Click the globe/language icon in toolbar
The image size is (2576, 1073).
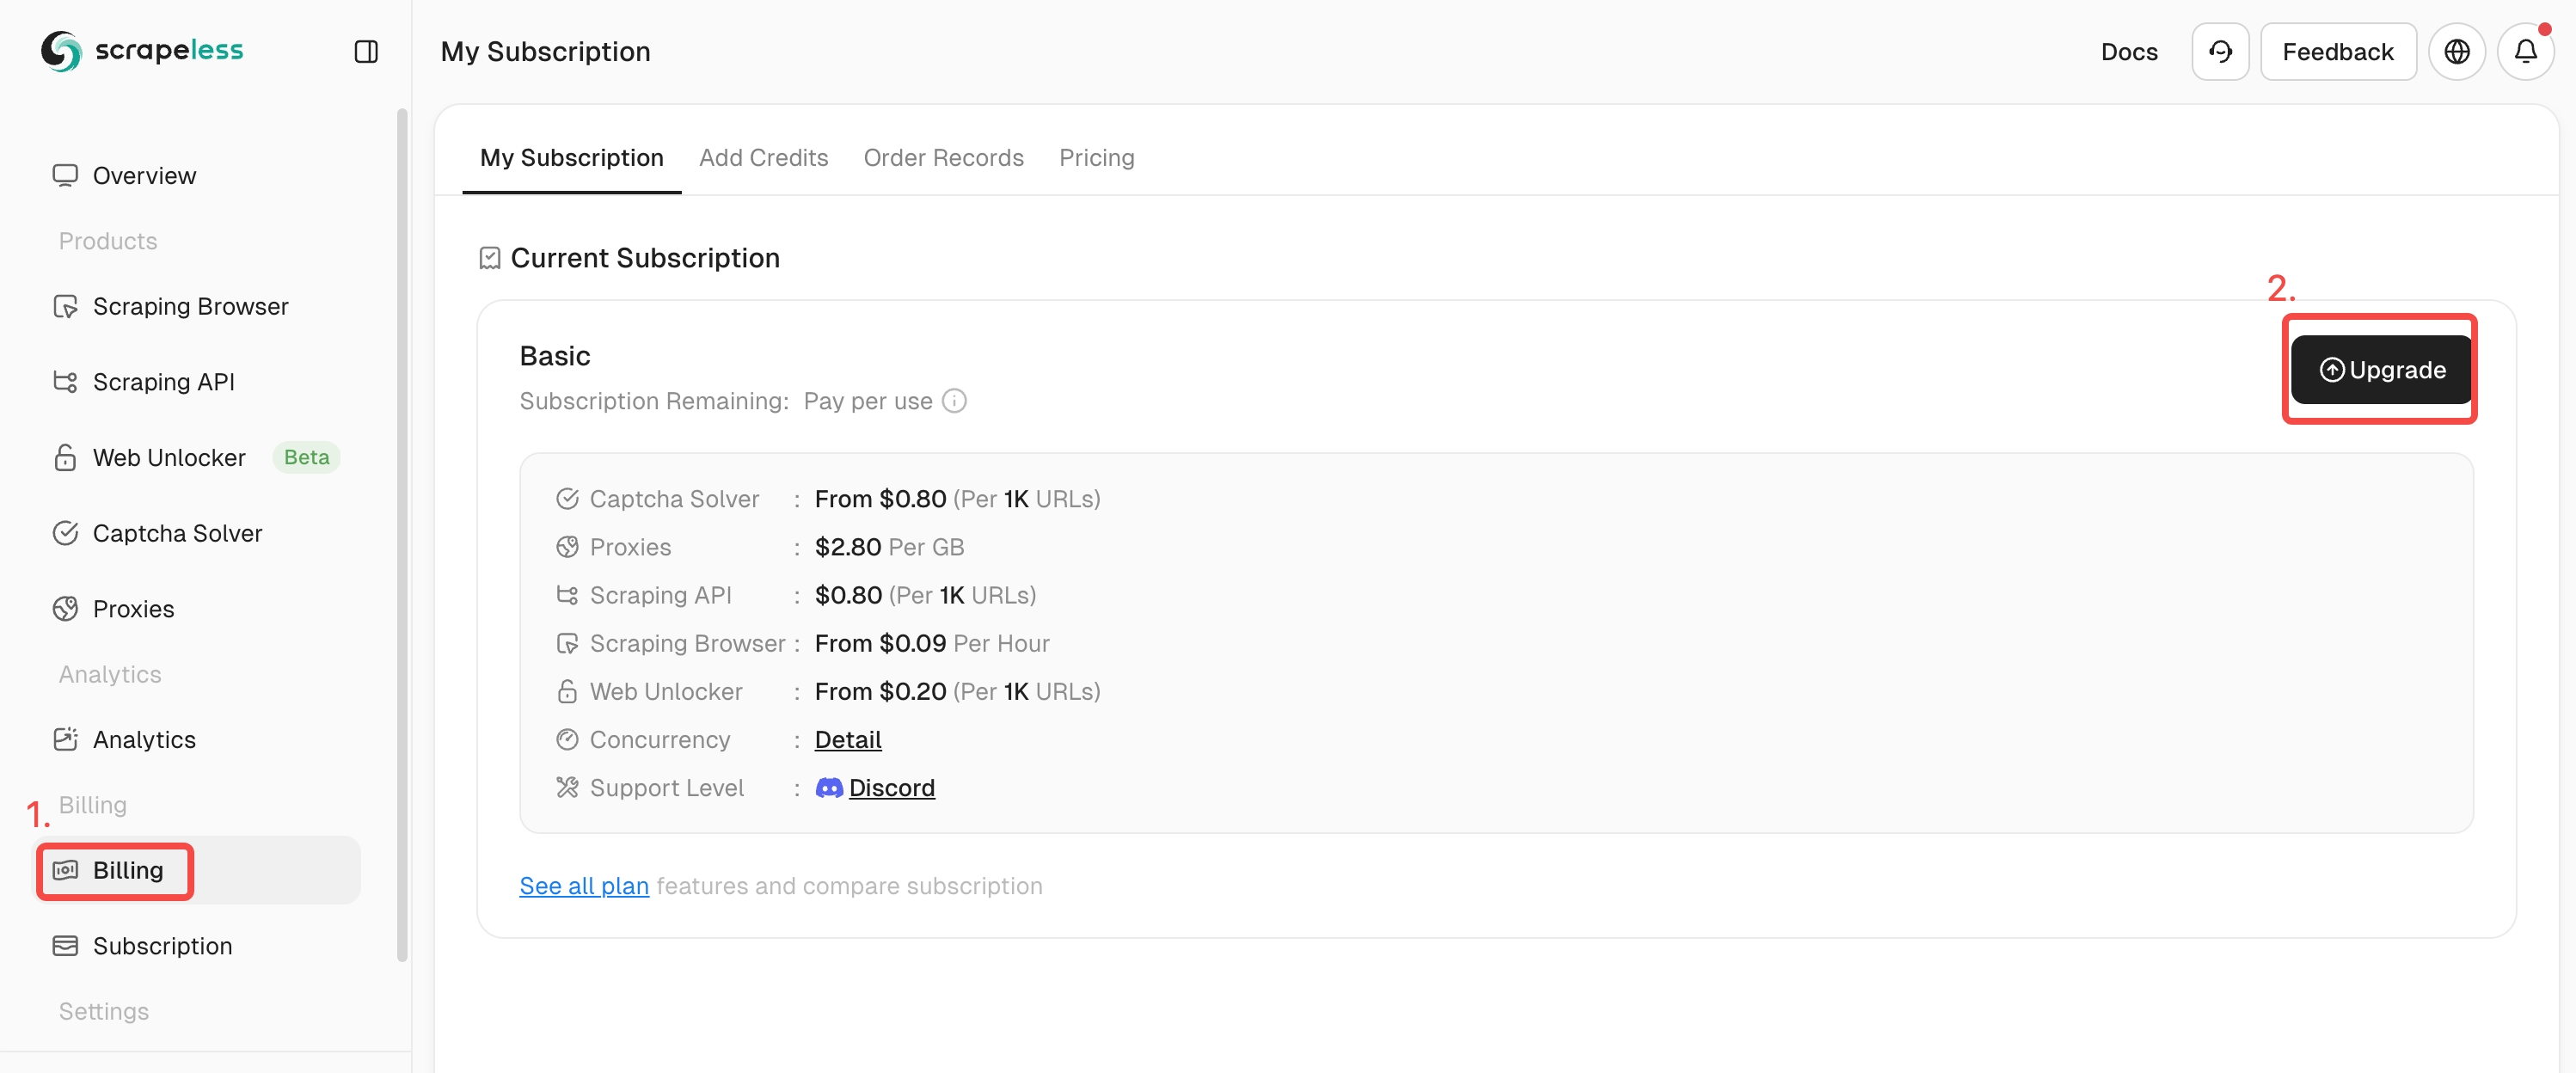pos(2457,51)
